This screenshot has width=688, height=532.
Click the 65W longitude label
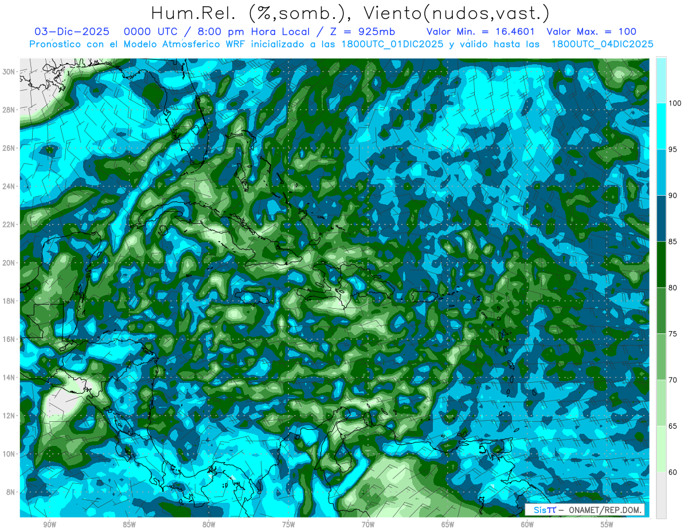click(x=448, y=525)
